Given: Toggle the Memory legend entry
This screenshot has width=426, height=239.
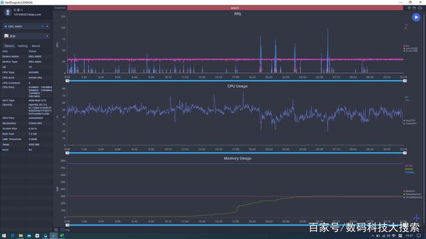Looking at the screenshot, I should [x=409, y=191].
